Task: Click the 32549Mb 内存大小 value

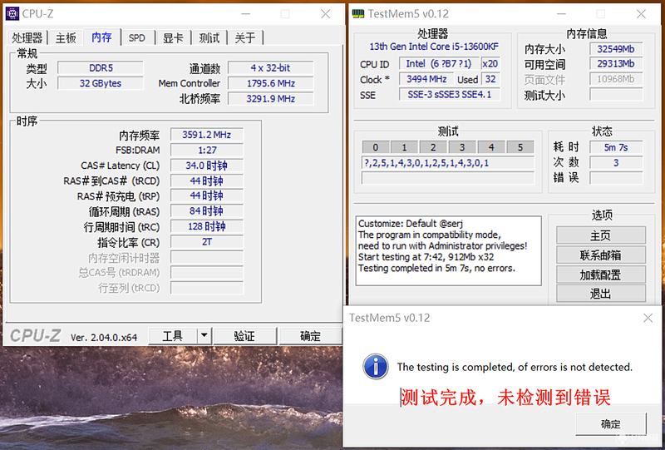Action: pos(616,49)
